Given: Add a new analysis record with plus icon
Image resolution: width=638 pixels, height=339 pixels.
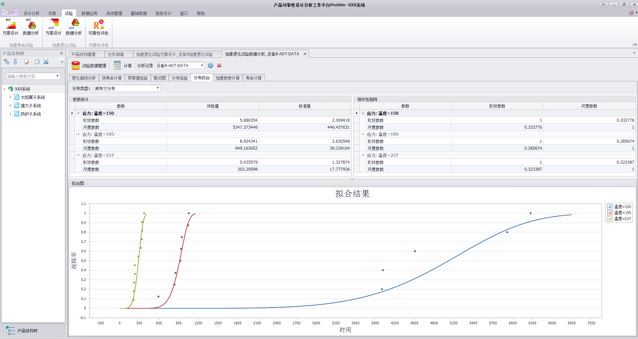Looking at the screenshot, I should 211,65.
